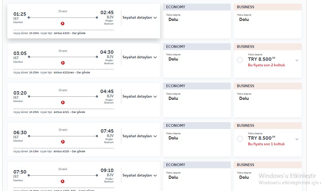This screenshot has width=321, height=191.
Task: Click Turkish Airlines logo on 07:50 flight
Action: (63, 181)
